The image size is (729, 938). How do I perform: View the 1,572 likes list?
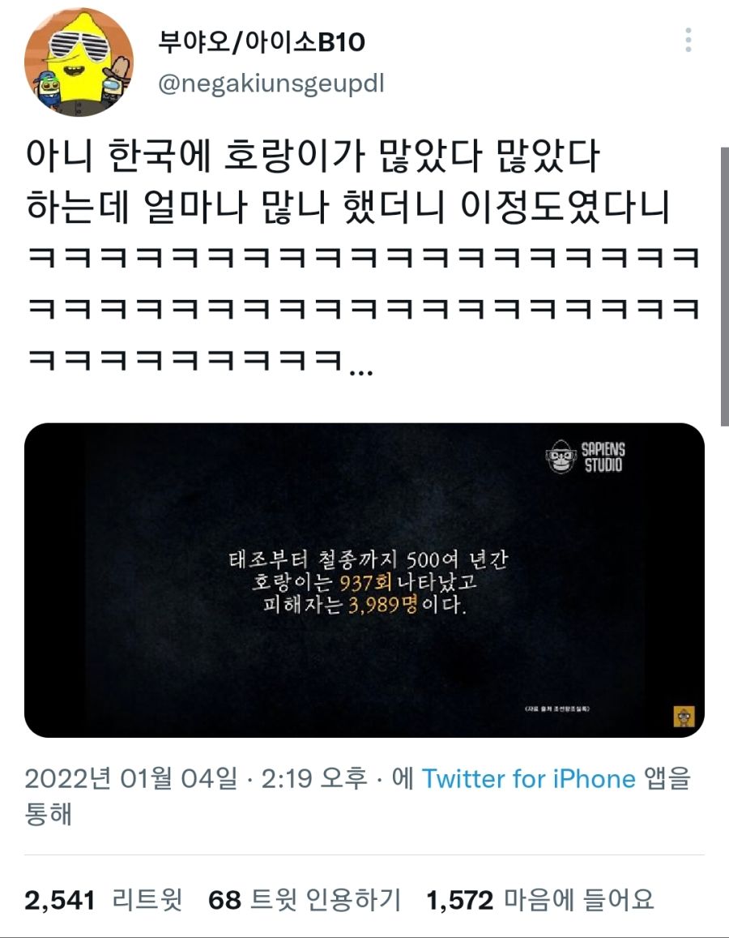[539, 901]
